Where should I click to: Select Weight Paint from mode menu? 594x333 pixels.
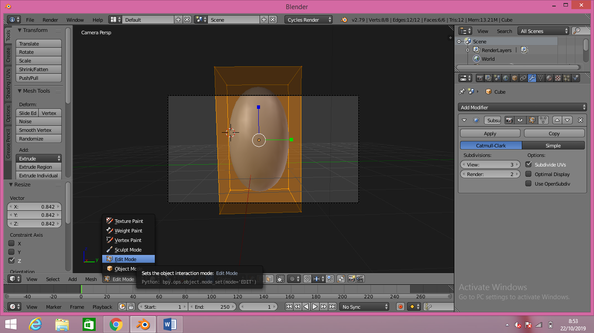coord(128,231)
